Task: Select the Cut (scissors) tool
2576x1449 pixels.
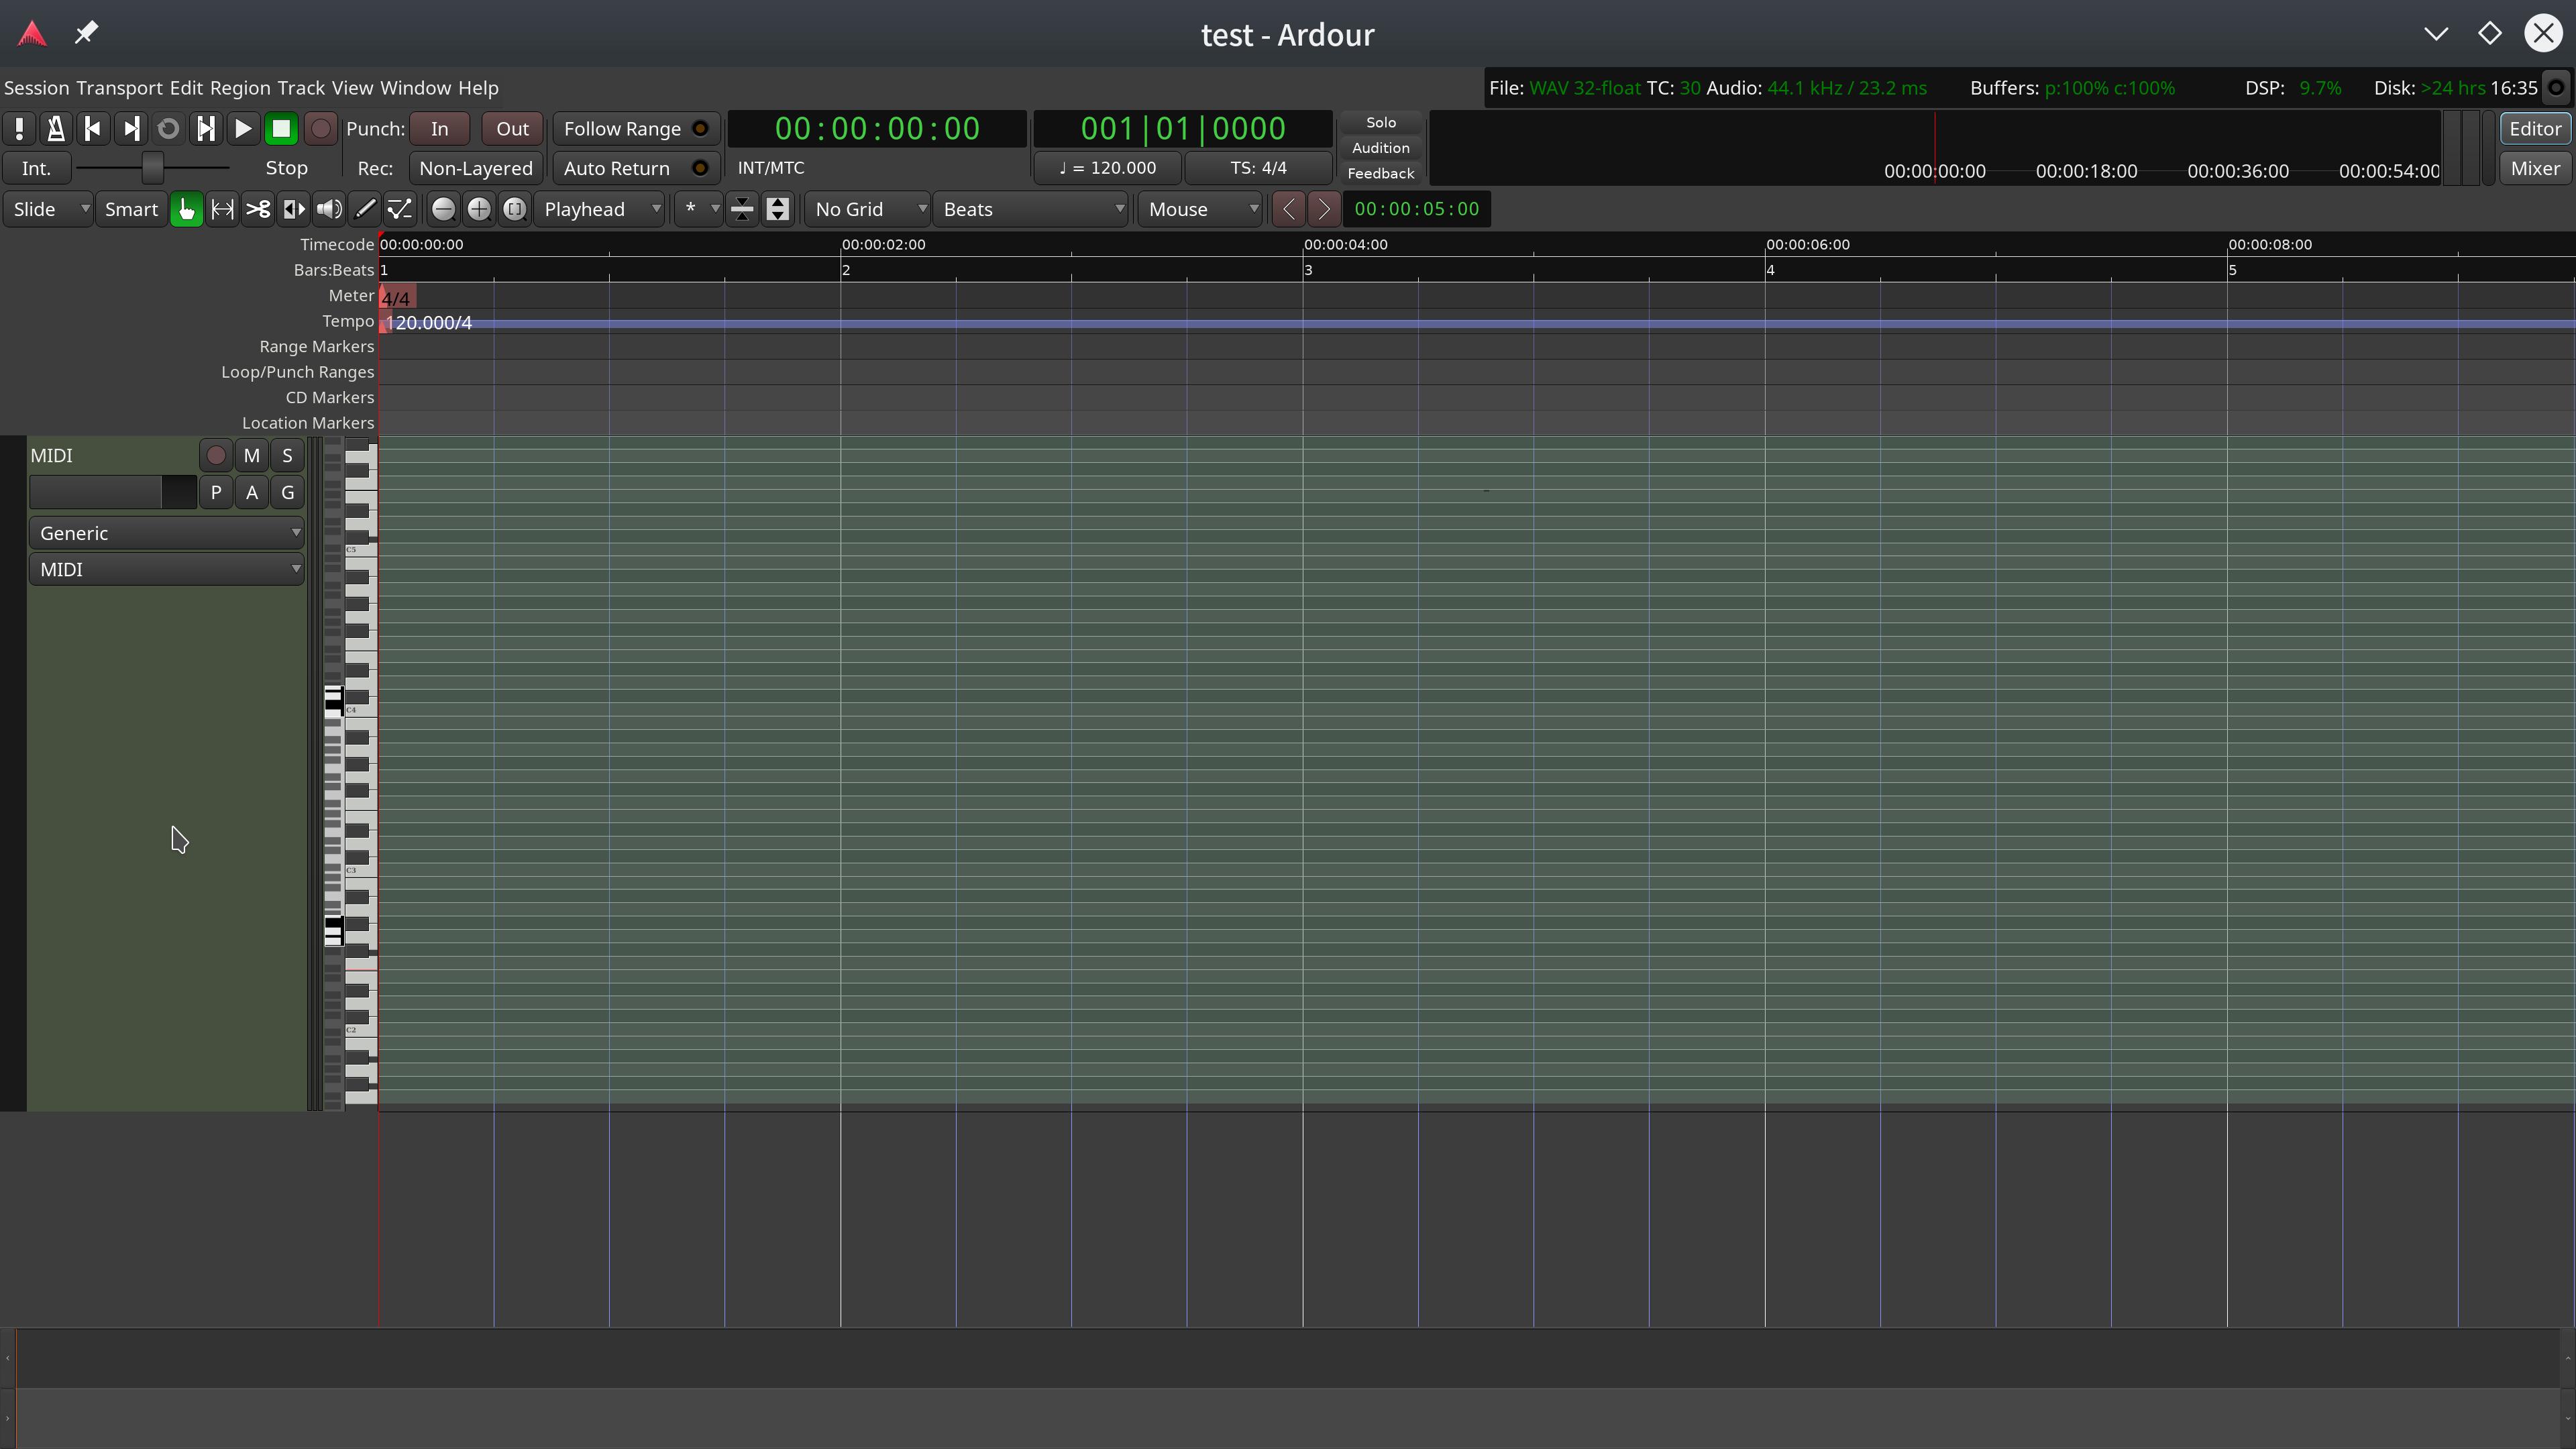Action: (258, 209)
